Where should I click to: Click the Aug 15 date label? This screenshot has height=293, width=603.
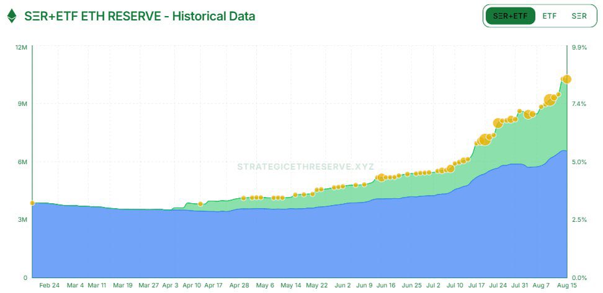click(567, 286)
